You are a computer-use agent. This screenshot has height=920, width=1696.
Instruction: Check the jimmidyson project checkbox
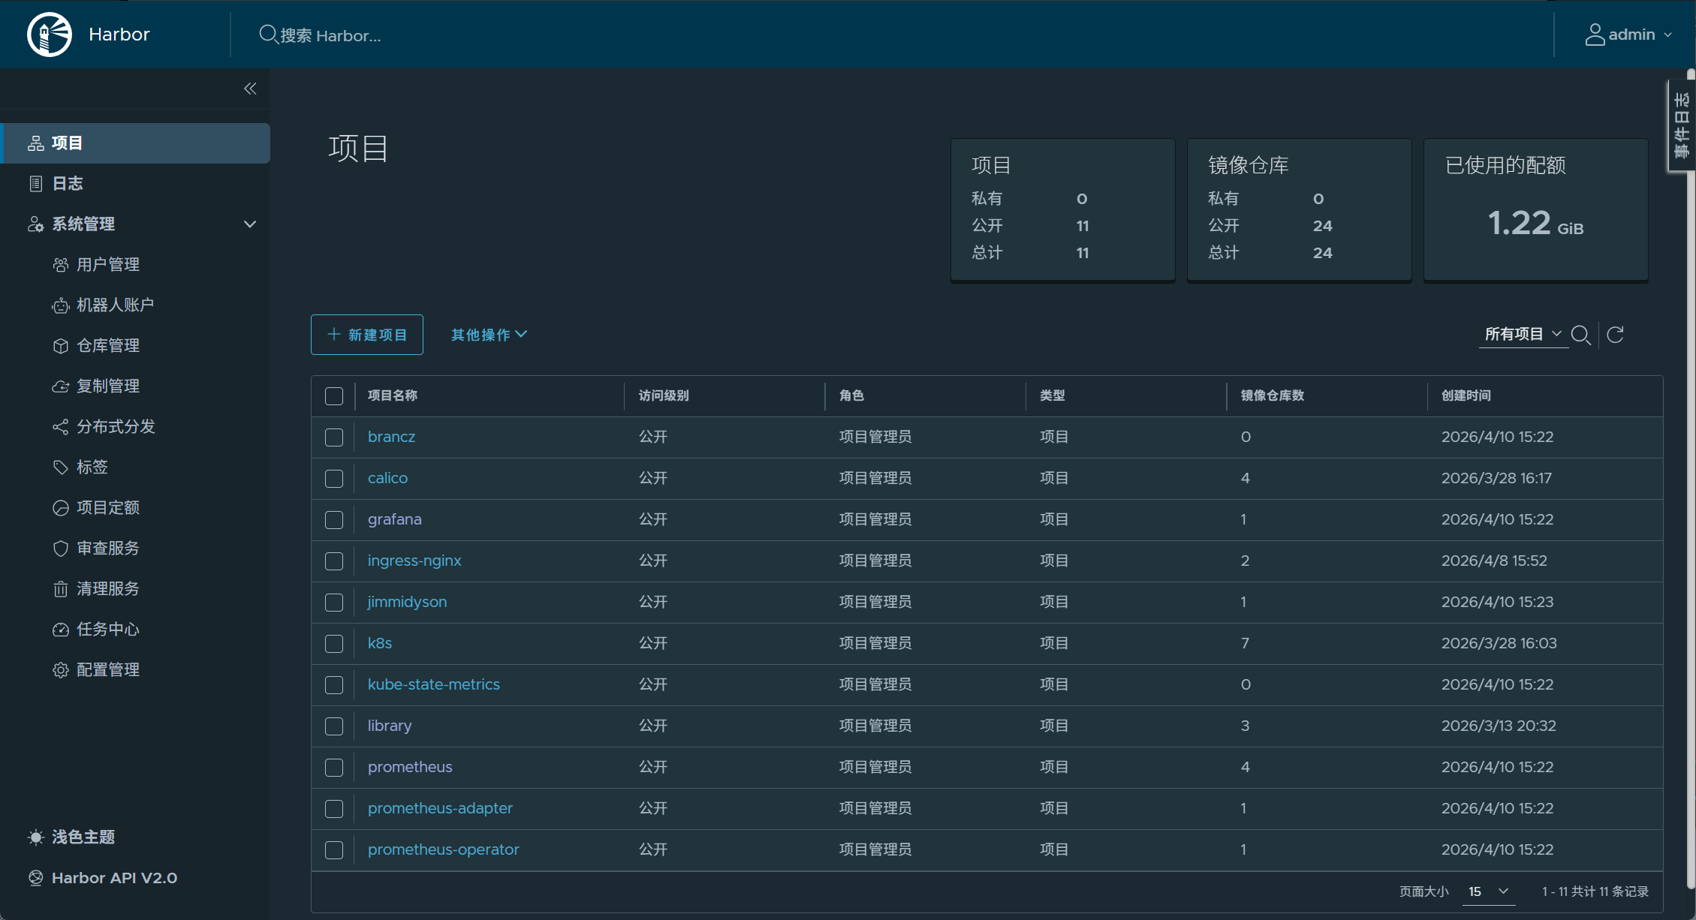tap(334, 603)
